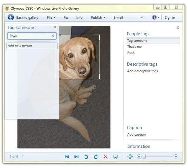Expand the Help dropdown arrow
188x168 pixels.
click(159, 17)
